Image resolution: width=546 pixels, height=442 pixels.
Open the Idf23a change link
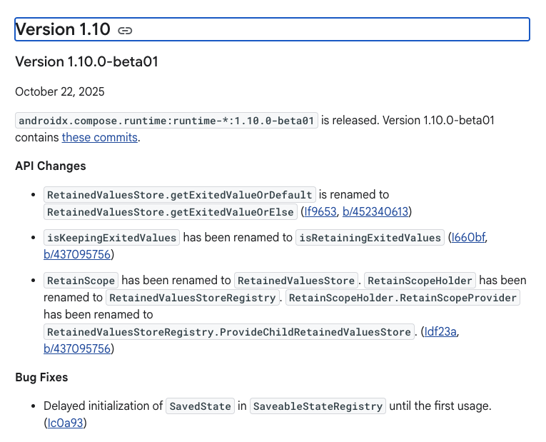pyautogui.click(x=440, y=331)
